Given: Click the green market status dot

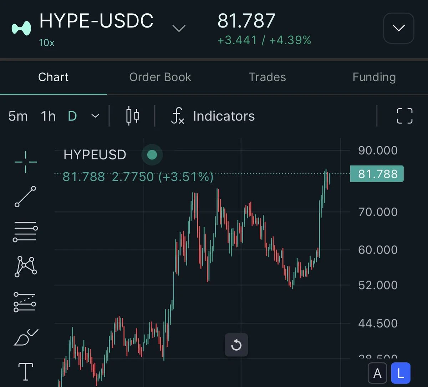Looking at the screenshot, I should coord(152,155).
